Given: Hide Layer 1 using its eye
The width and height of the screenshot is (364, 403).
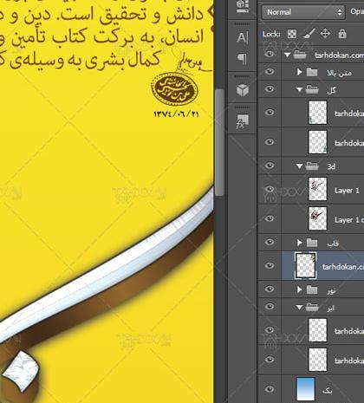Looking at the screenshot, I should coord(270,189).
